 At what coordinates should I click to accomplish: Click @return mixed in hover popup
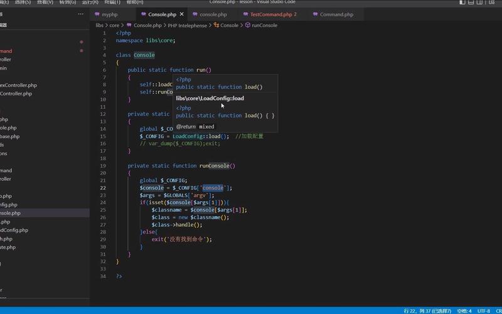click(x=195, y=127)
